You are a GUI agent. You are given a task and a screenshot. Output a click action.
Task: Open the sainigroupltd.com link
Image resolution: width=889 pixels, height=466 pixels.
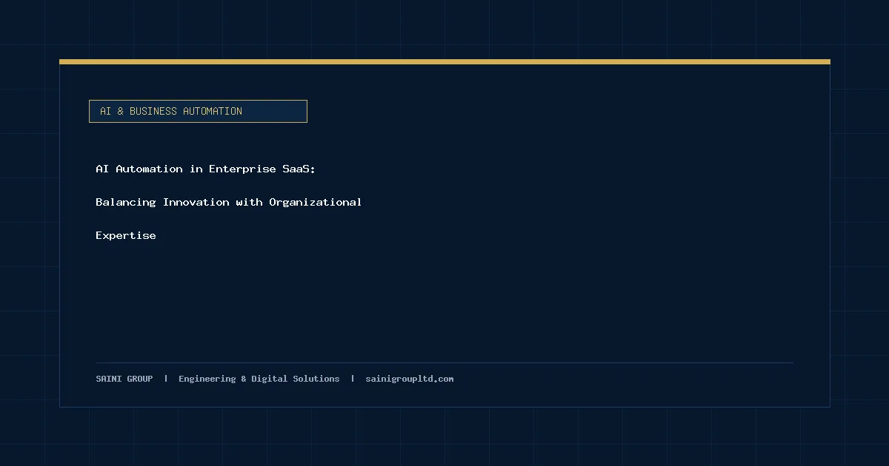coord(410,379)
